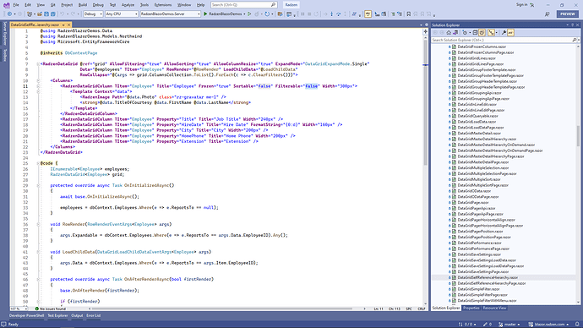Screen dimensions: 583x328
Task: Toggle the highlighted toolbar button before the indent icons
Action: pos(368,14)
